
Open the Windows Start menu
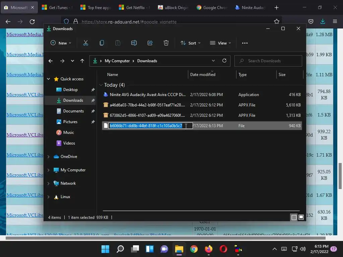pyautogui.click(x=105, y=249)
